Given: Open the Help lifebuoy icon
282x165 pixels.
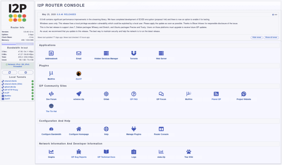Looking at the screenshot, I should point(106,129).
